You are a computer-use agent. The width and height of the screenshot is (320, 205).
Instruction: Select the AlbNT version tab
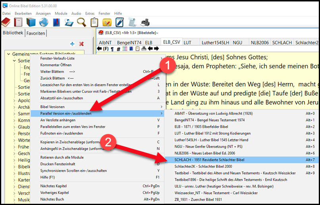click(105, 42)
